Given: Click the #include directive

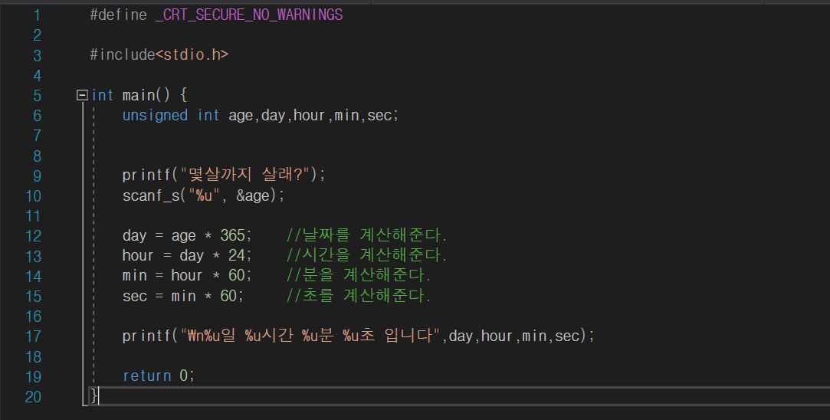Looking at the screenshot, I should point(123,54).
